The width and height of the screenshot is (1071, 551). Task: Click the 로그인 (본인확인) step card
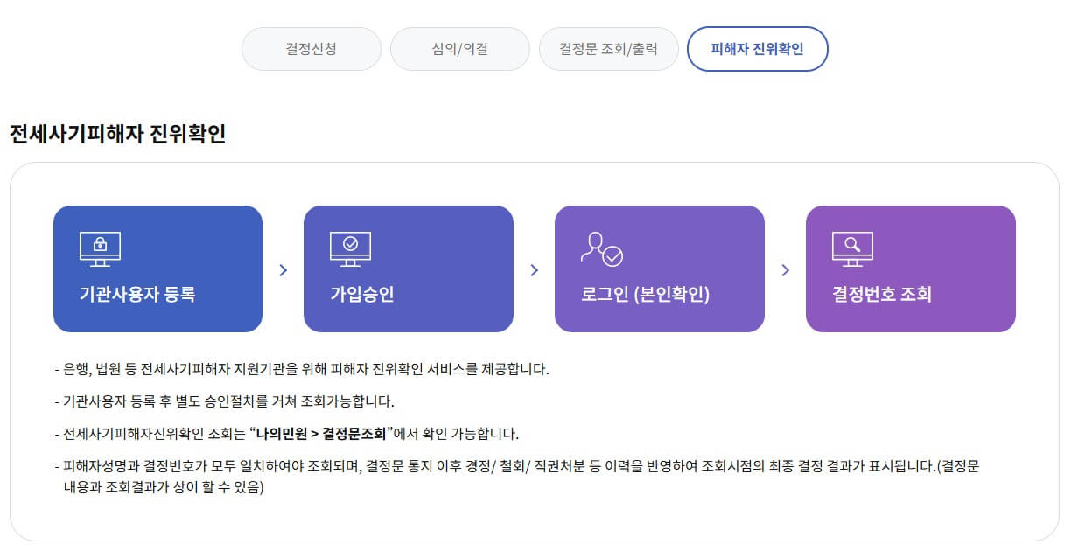[x=660, y=269]
